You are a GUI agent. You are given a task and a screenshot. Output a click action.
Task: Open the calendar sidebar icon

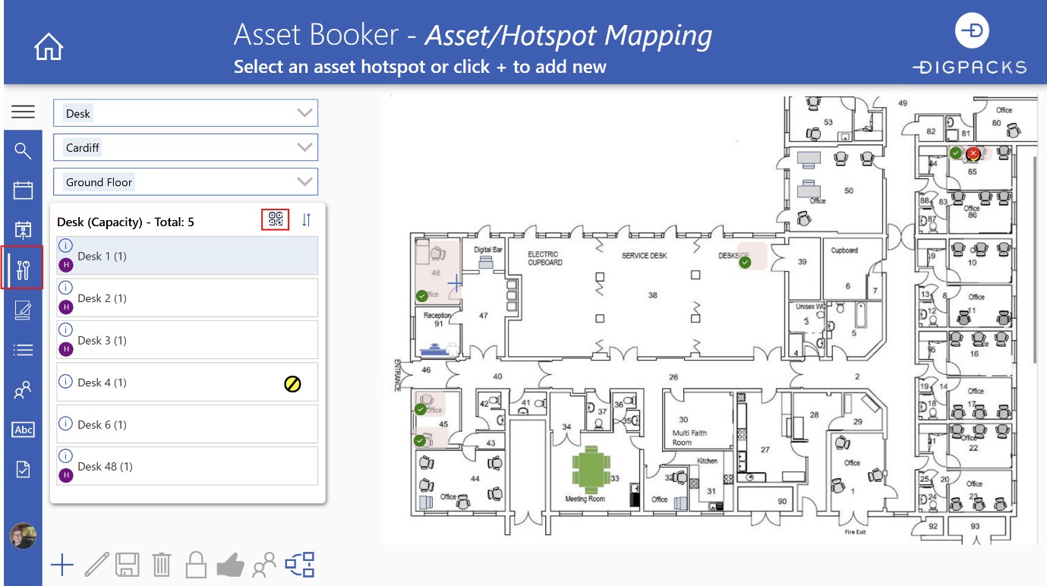pos(23,190)
